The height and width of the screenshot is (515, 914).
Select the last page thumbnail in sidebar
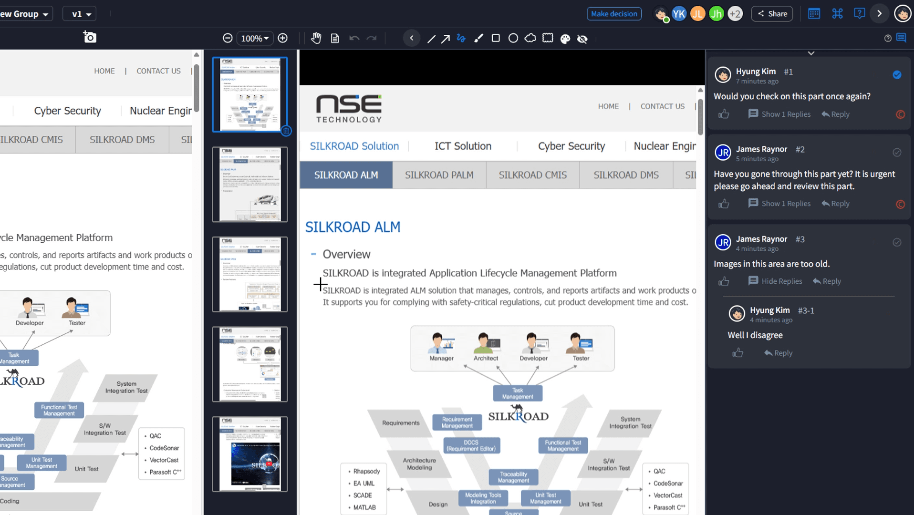(249, 453)
